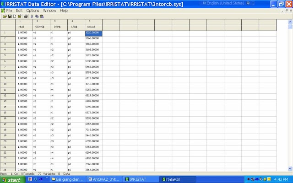The width and height of the screenshot is (293, 183).
Task: Click the NSUAT cell 7565.00000 in row 24
Action: point(93,165)
